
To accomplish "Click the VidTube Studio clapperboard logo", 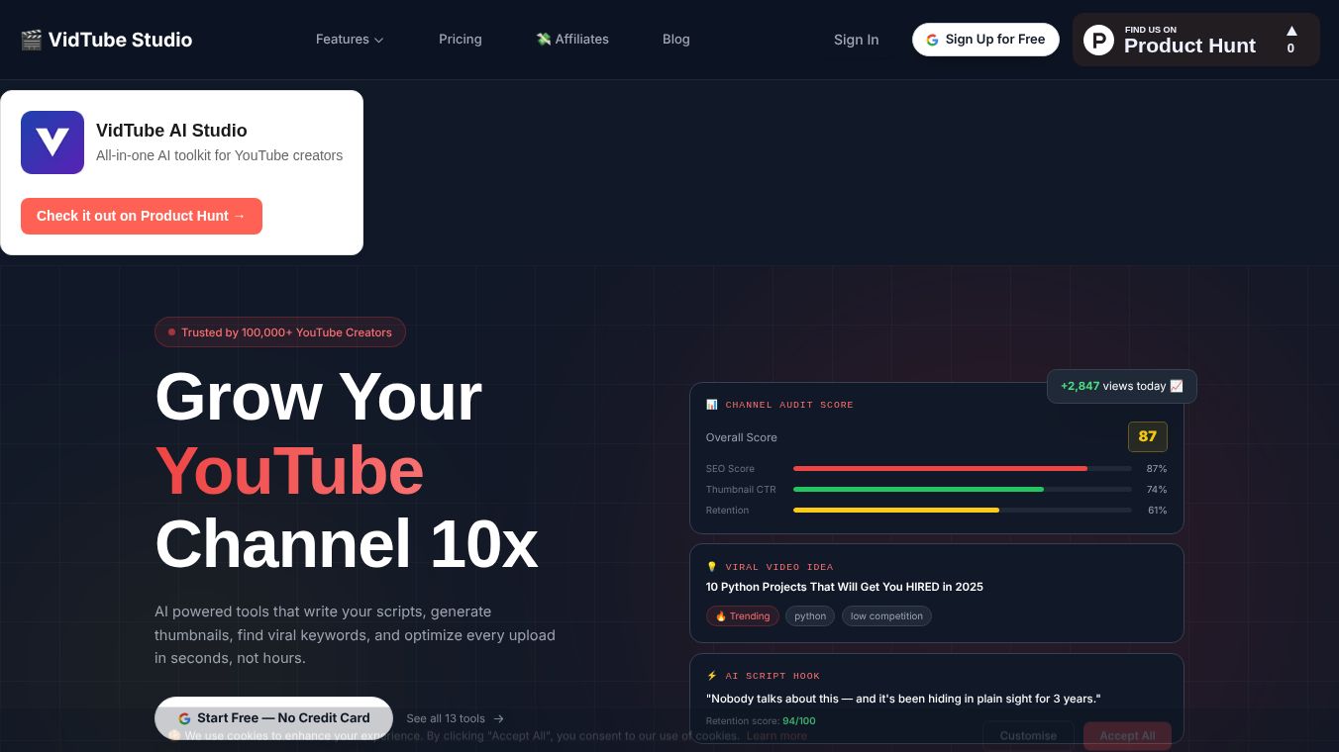I will point(31,40).
